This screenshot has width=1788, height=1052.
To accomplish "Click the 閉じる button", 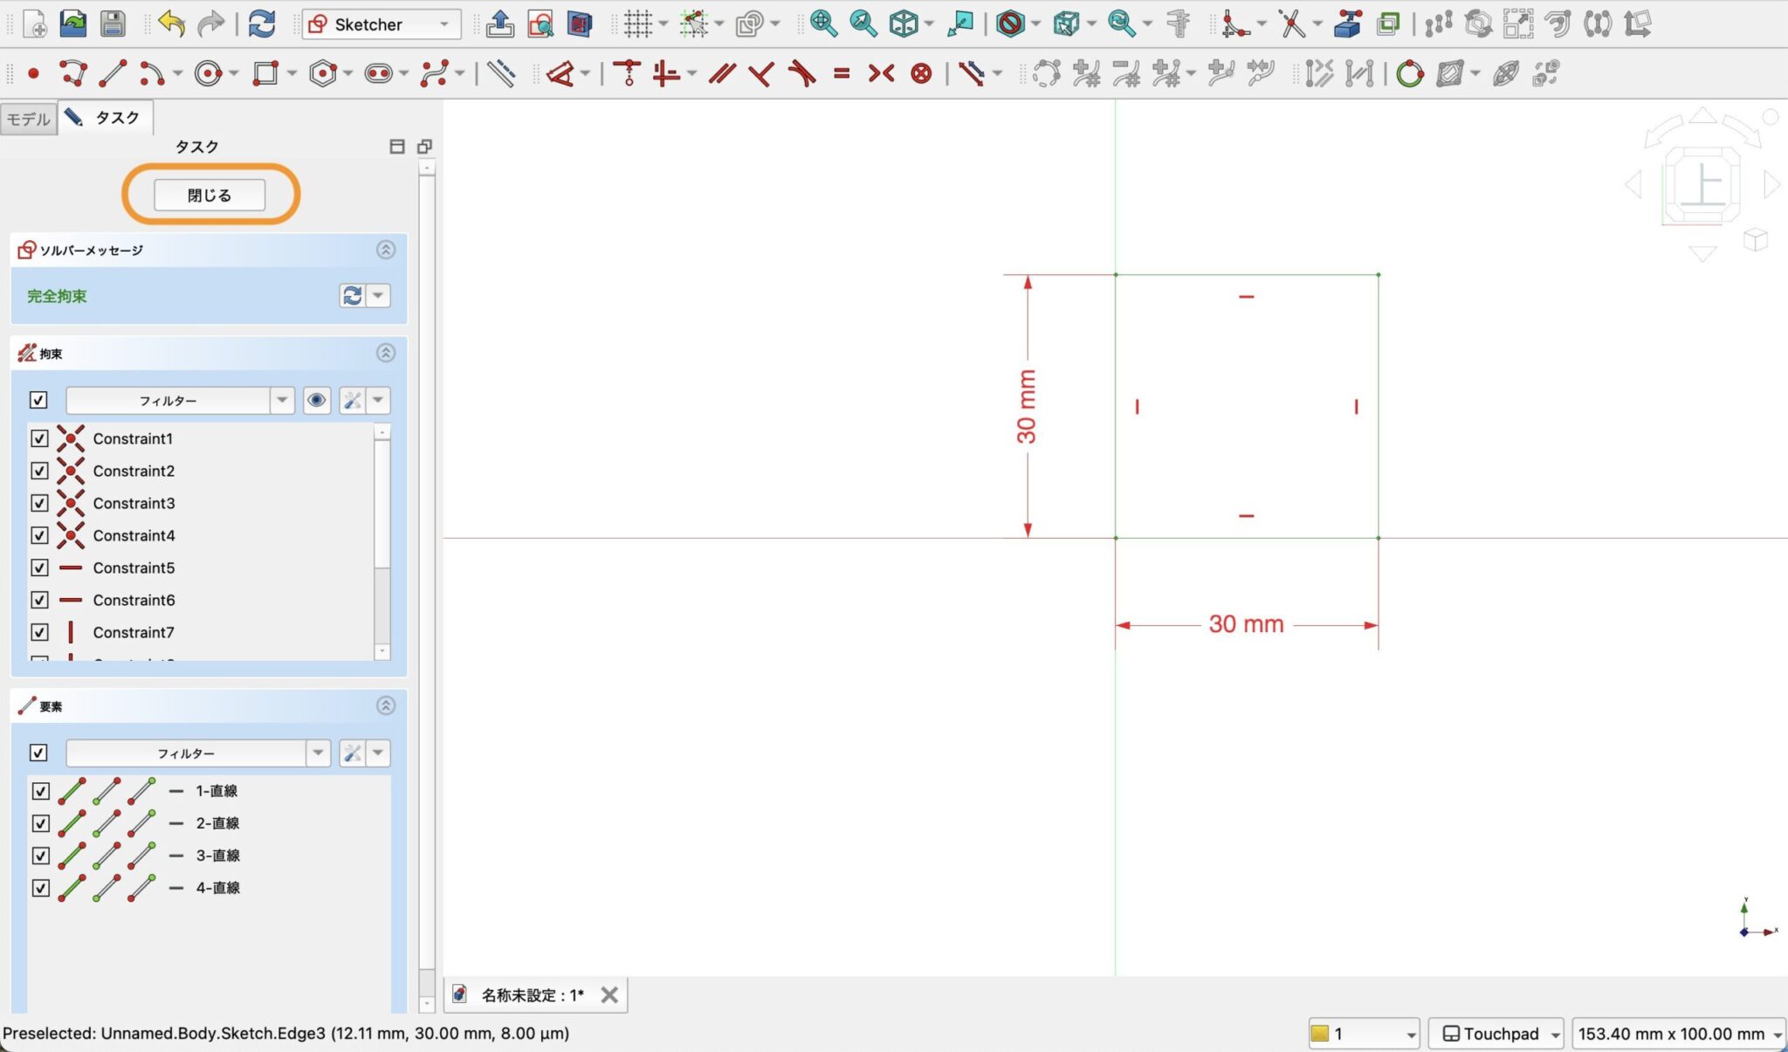I will pos(210,195).
